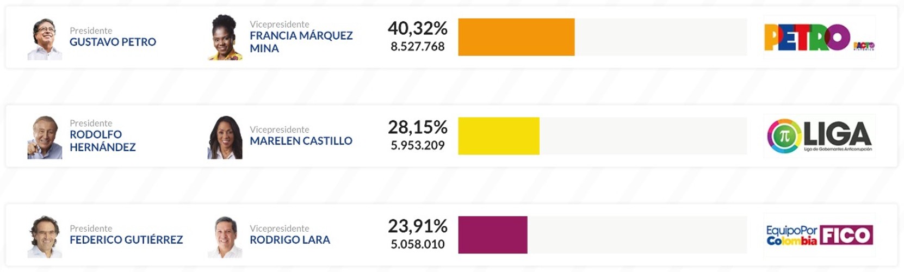Click the PETRO Pacto Histórico party logo
The height and width of the screenshot is (272, 904).
pyautogui.click(x=819, y=38)
